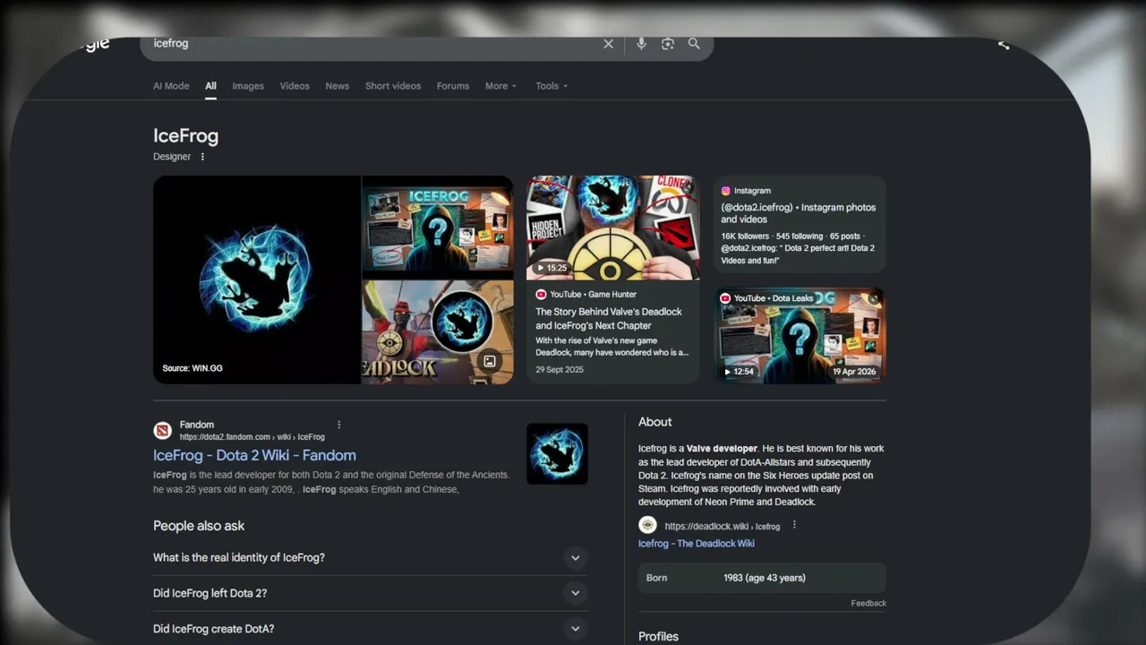The image size is (1146, 645).
Task: Open the Forums tab
Action: coord(453,86)
